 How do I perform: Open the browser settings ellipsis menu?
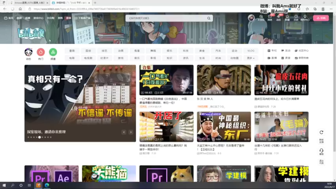[331, 9]
